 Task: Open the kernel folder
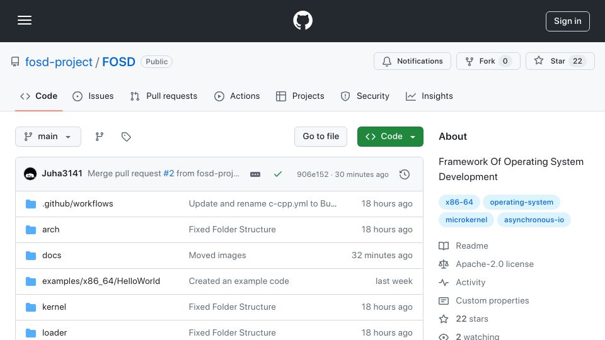(x=54, y=307)
